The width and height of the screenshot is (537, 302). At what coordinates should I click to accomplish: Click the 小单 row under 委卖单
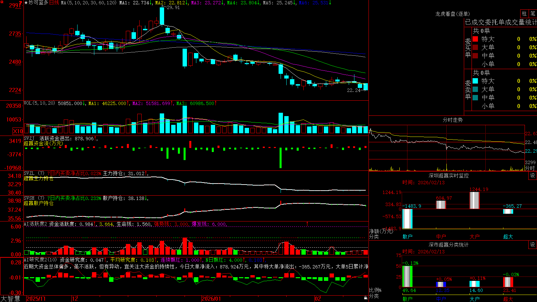click(504, 106)
